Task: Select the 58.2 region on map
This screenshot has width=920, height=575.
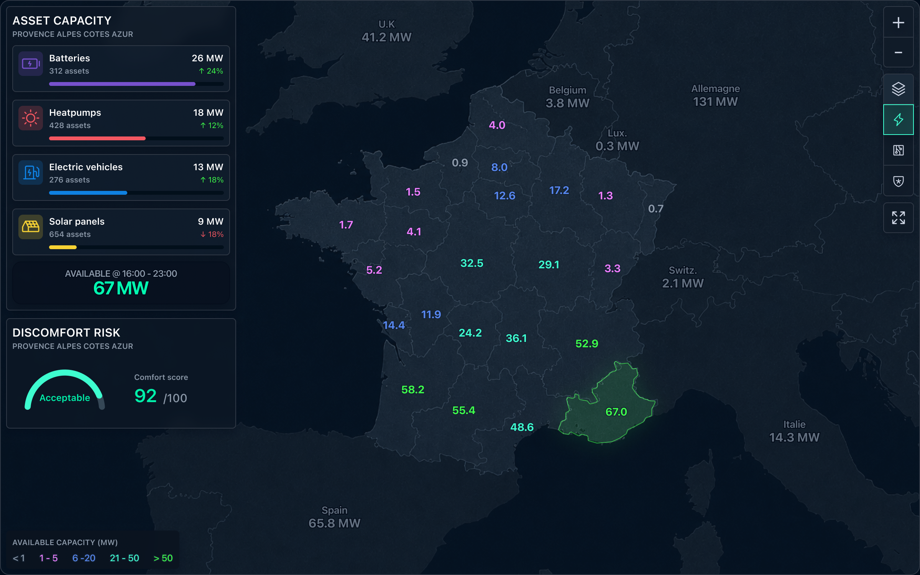Action: coord(412,389)
